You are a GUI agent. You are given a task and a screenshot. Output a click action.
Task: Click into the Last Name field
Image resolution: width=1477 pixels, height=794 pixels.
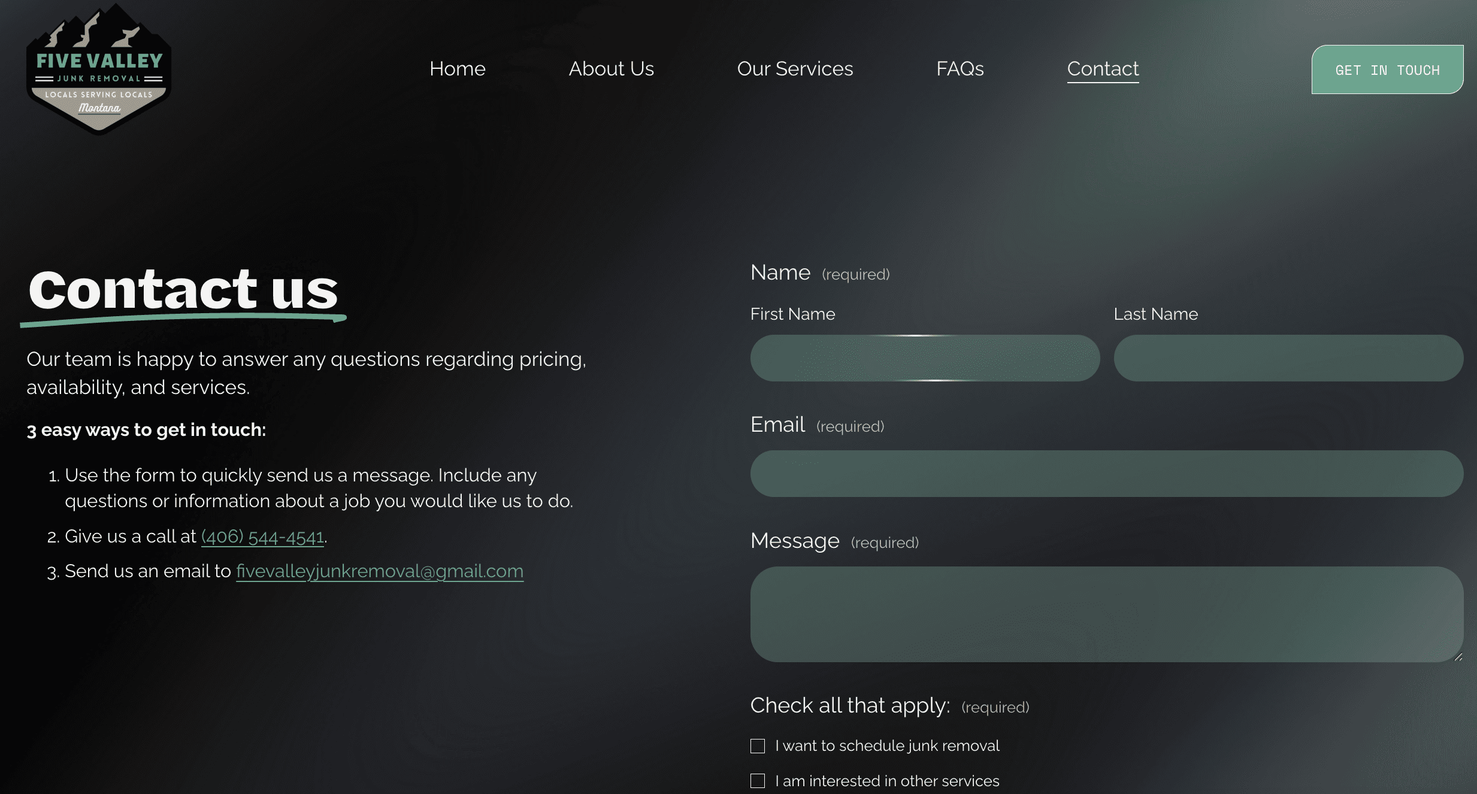point(1288,358)
